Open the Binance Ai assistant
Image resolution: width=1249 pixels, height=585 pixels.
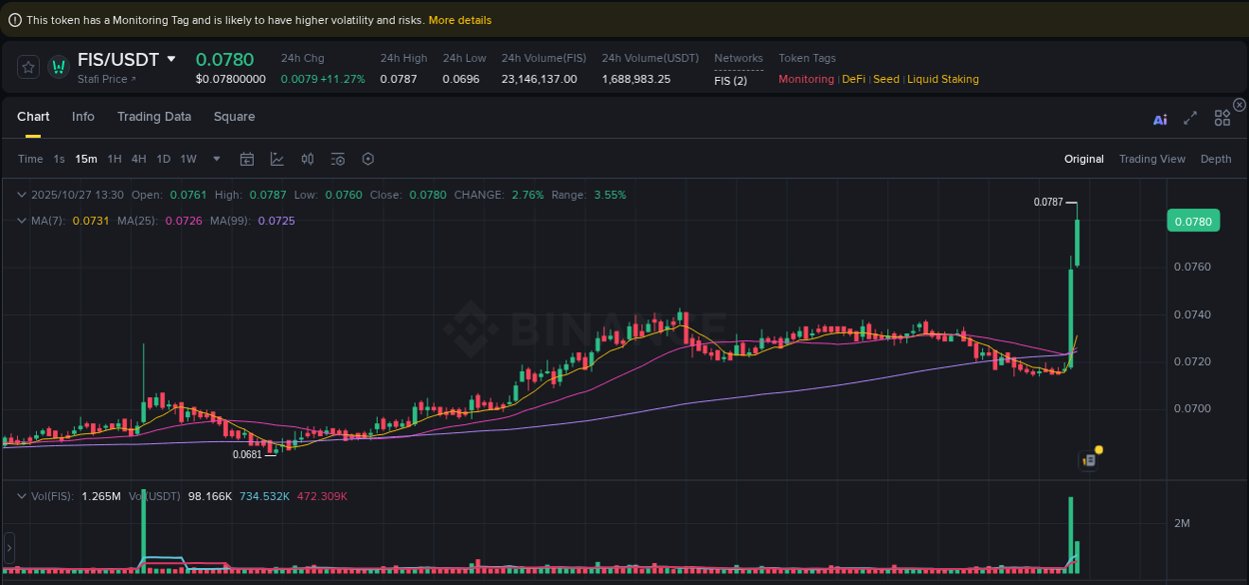1159,118
